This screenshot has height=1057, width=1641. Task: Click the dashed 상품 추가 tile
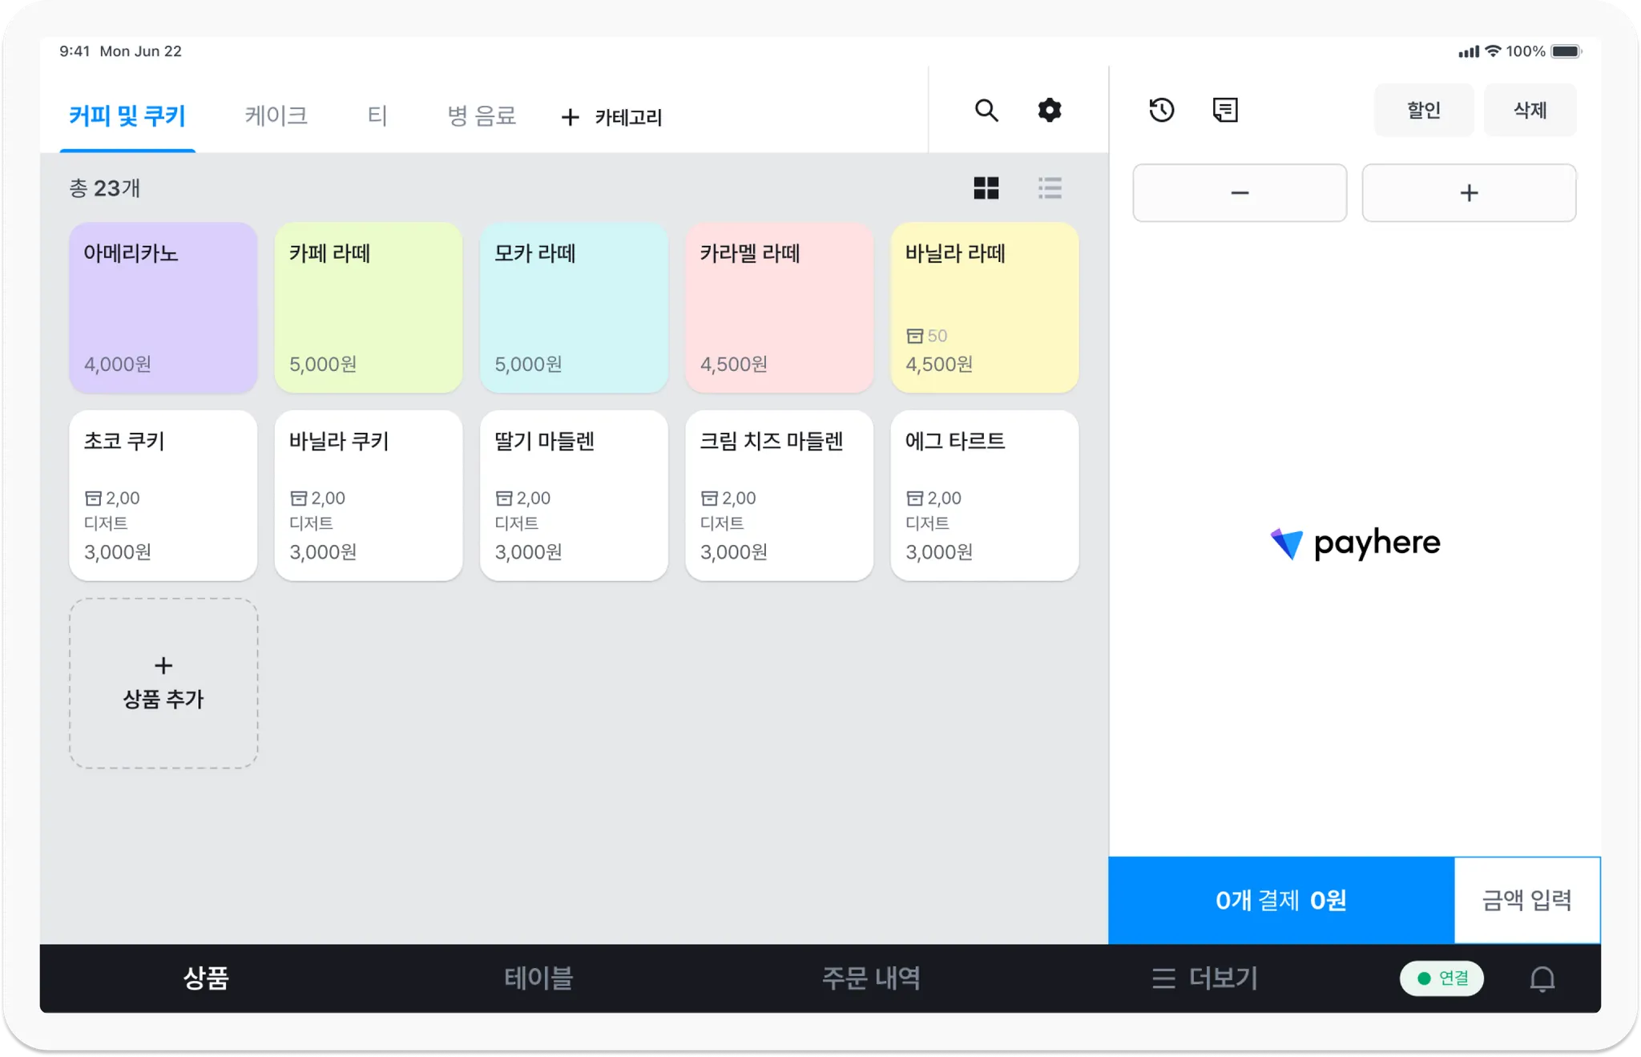coord(163,684)
